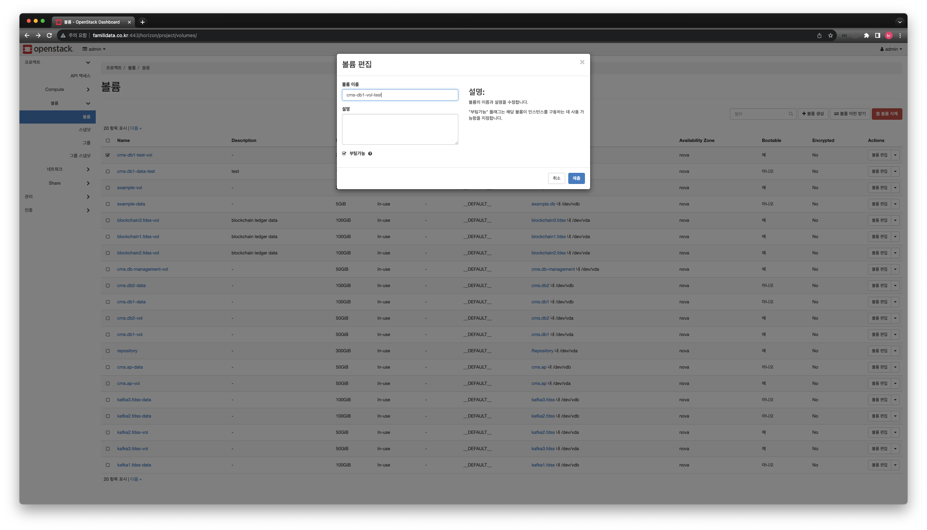Uncheck the cms-db1-test-vol row checkbox
The image size is (927, 530).
click(108, 155)
